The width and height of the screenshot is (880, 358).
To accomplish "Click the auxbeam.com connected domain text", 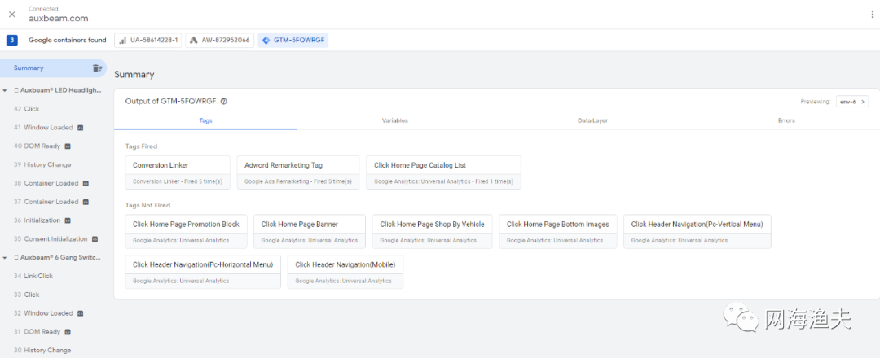I will tap(59, 18).
